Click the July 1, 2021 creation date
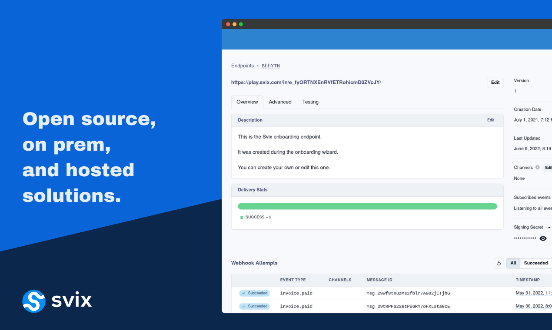 (x=533, y=120)
